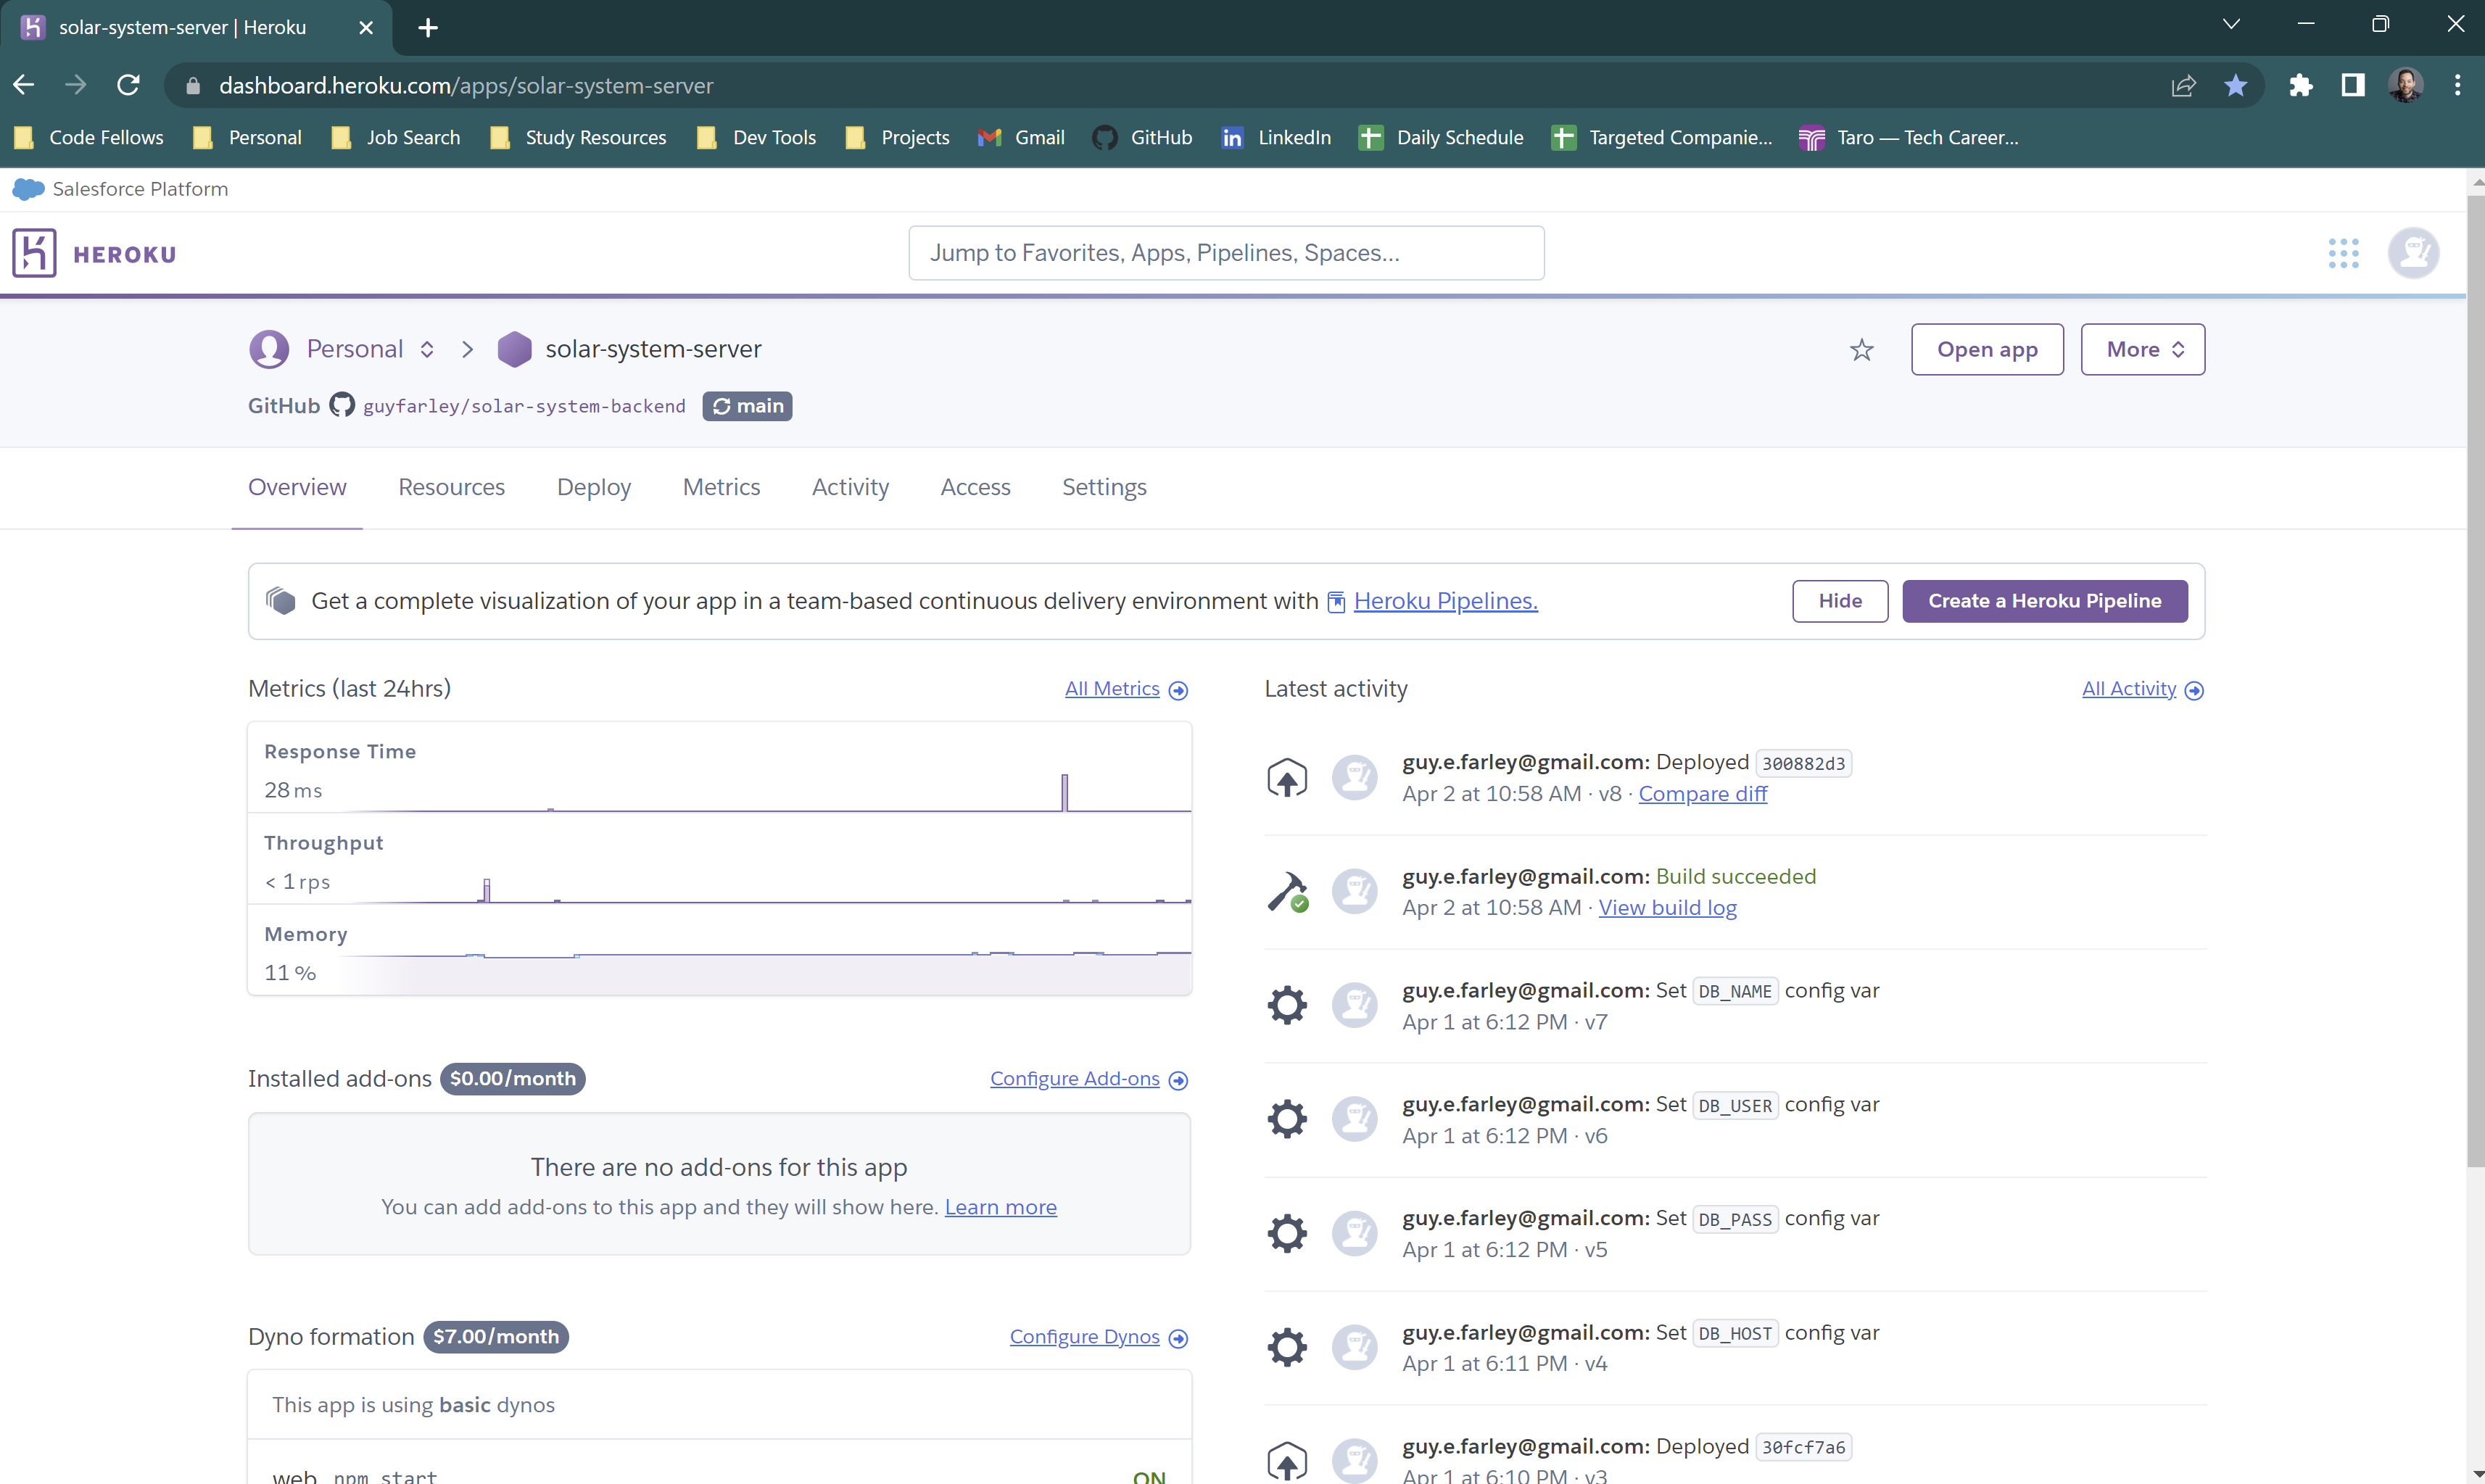Click the arrow icon next to Configure Add-ons
2485x1484 pixels.
click(1178, 1080)
